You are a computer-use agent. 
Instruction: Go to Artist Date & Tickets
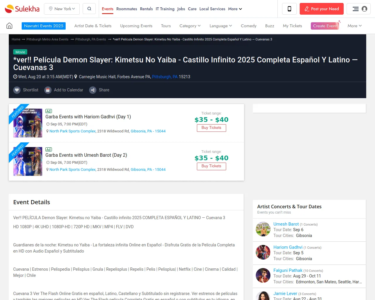pyautogui.click(x=93, y=26)
